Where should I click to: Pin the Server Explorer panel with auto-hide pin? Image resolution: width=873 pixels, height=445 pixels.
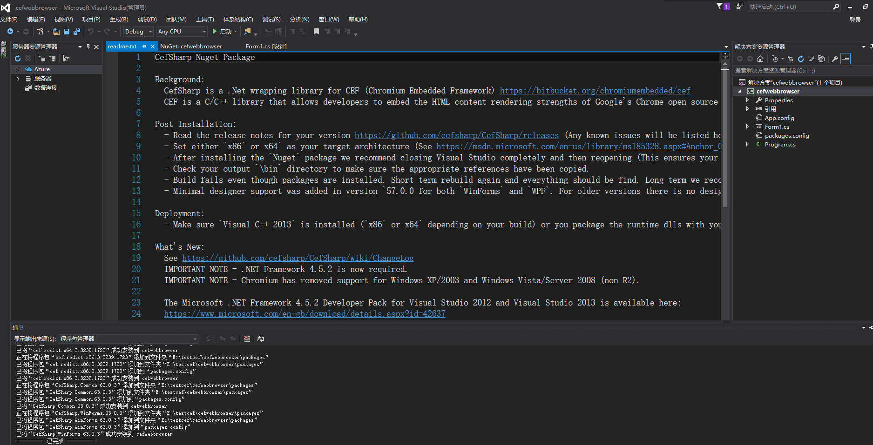click(x=88, y=46)
